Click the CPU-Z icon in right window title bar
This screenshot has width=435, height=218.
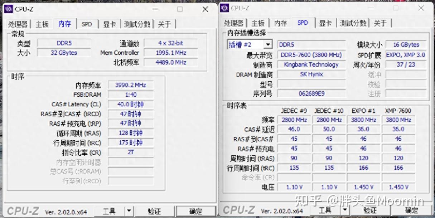click(x=224, y=8)
